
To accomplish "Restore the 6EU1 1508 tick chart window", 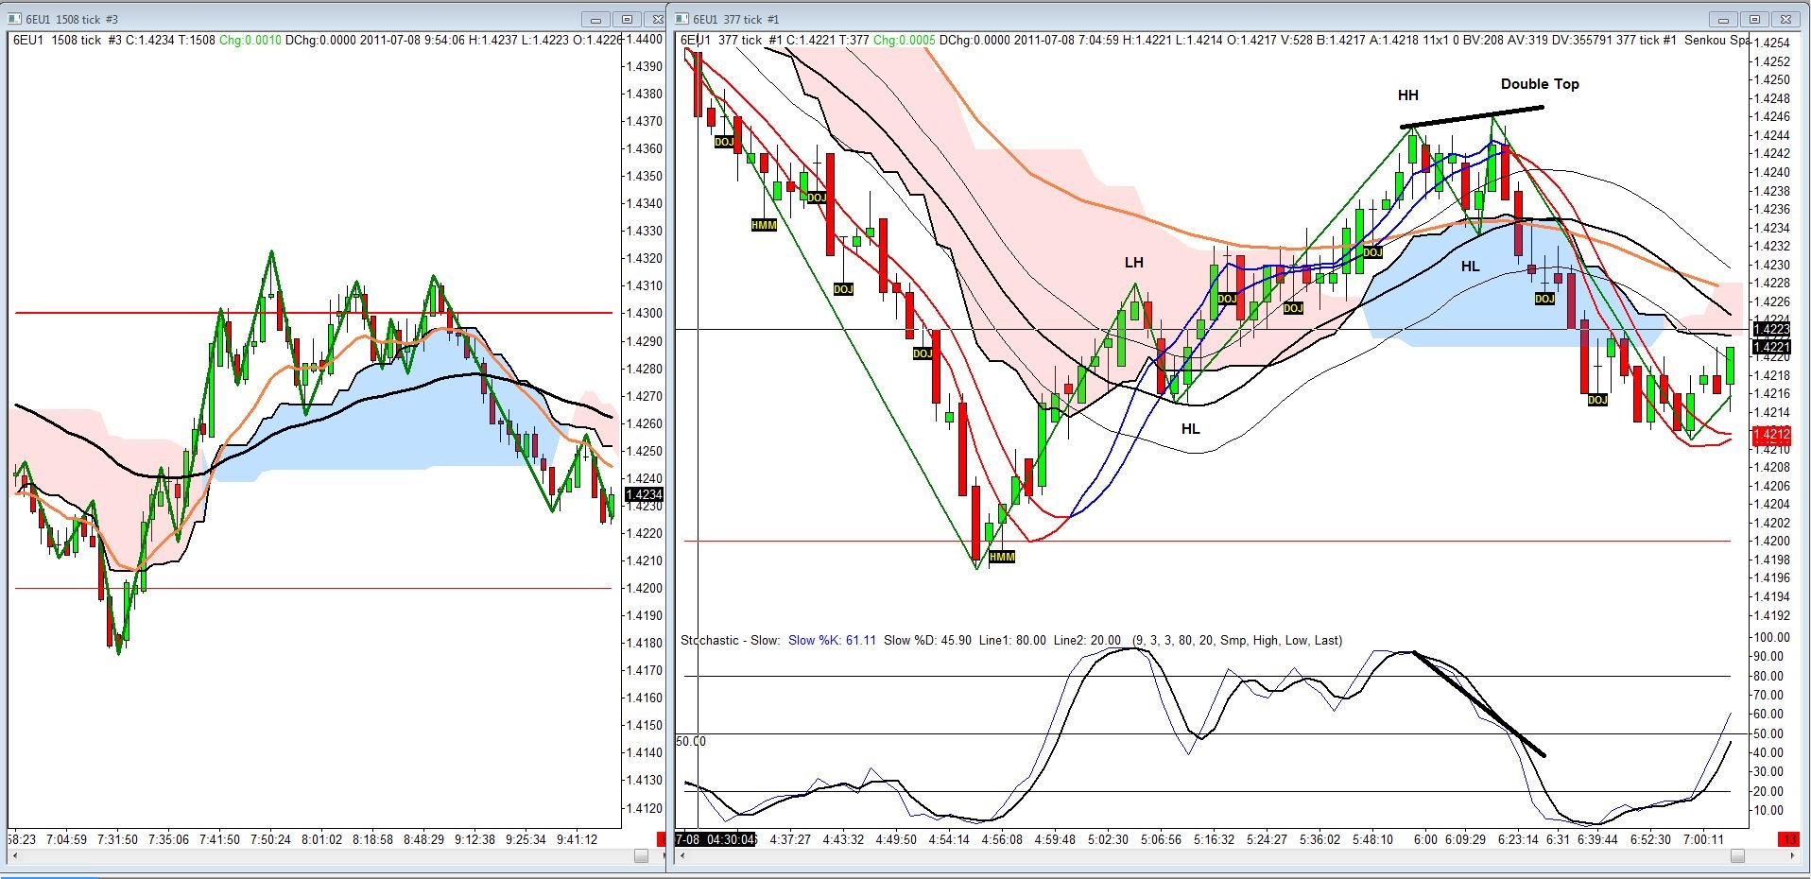I will pyautogui.click(x=627, y=19).
